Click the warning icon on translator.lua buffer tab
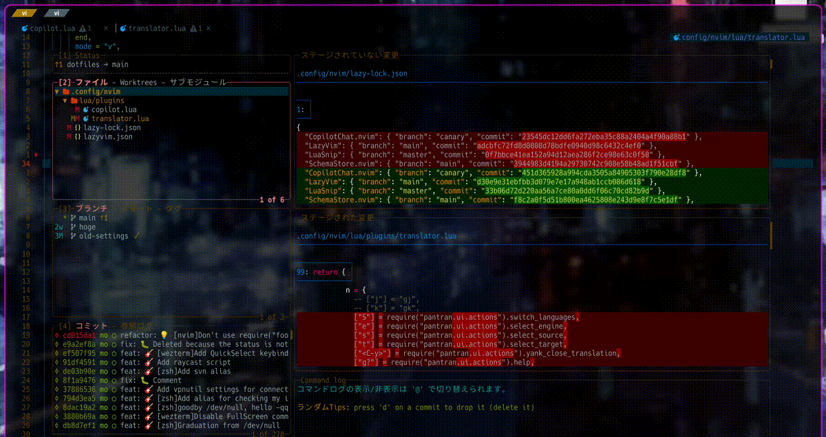This screenshot has width=826, height=437. tap(192, 29)
